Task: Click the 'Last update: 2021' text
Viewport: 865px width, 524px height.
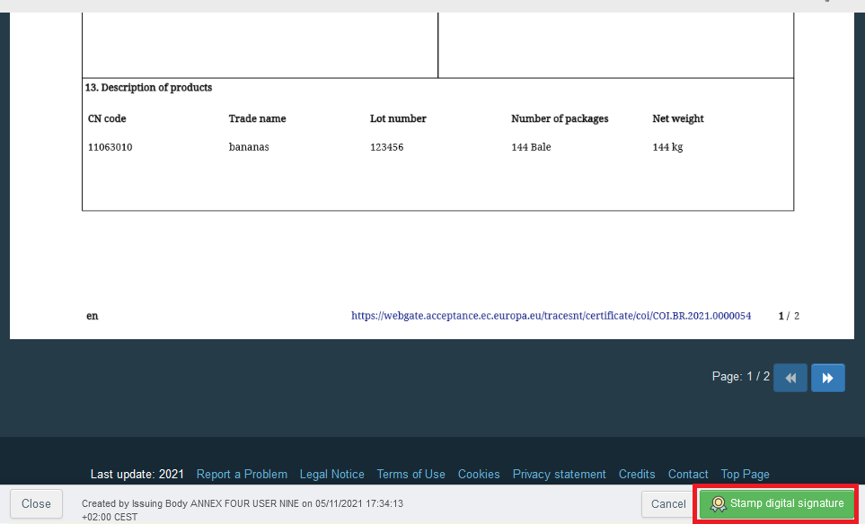Action: pyautogui.click(x=137, y=475)
